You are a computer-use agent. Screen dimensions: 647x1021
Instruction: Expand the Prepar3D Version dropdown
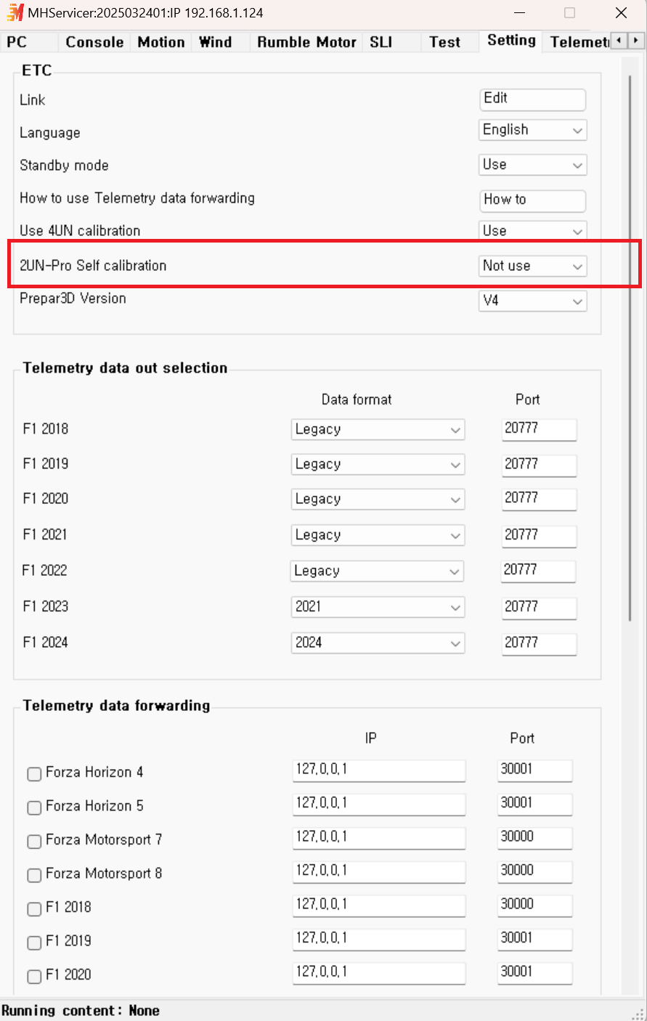point(532,301)
